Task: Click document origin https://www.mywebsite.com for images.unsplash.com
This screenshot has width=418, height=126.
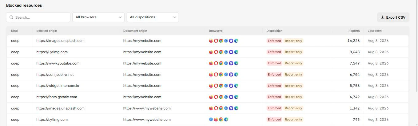Action: tap(147, 108)
